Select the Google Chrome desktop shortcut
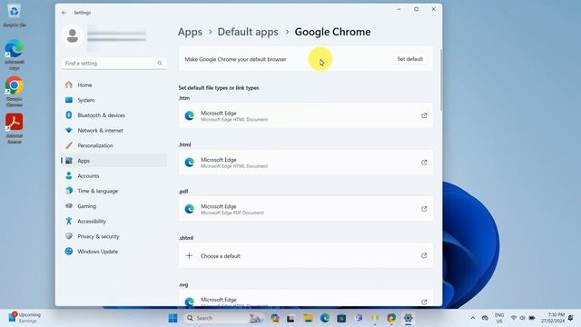 15,92
